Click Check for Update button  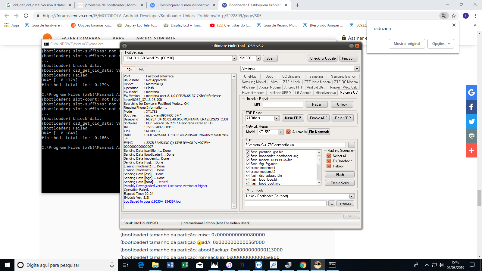(323, 58)
